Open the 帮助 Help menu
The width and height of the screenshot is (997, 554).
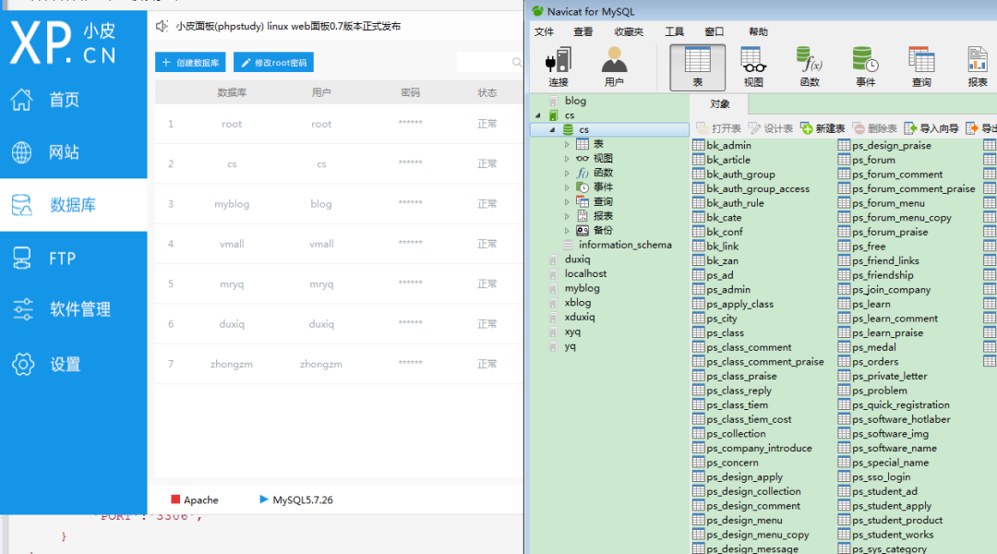pos(758,31)
